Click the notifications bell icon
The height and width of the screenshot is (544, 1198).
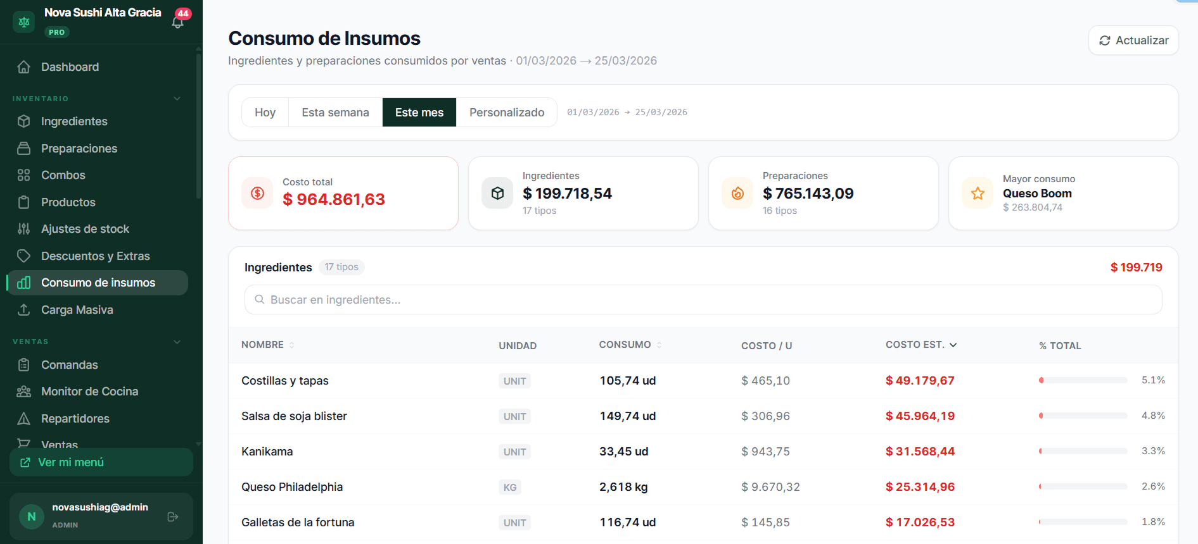(x=178, y=22)
